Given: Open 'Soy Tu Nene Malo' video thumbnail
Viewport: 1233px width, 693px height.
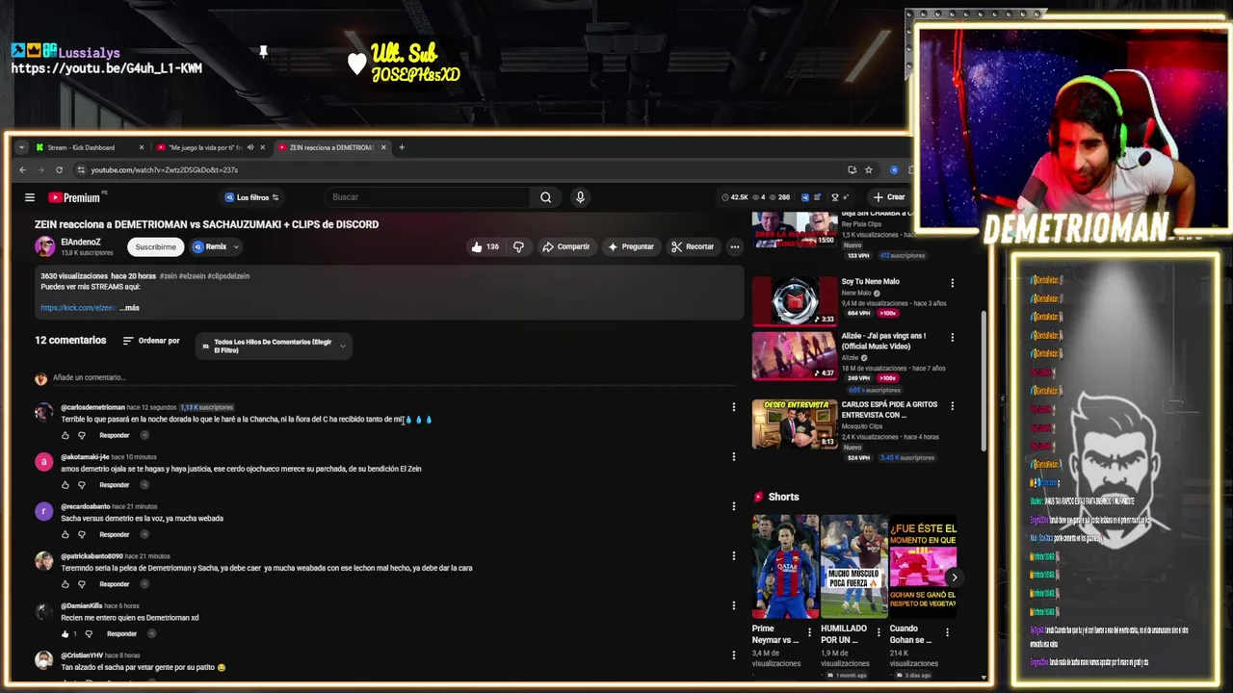Looking at the screenshot, I should 794,301.
